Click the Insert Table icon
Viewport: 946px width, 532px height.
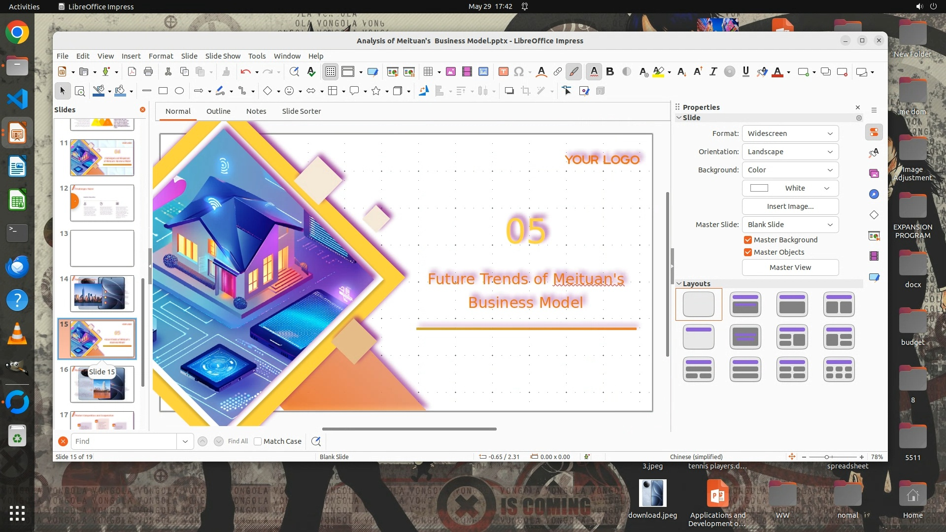(x=428, y=72)
